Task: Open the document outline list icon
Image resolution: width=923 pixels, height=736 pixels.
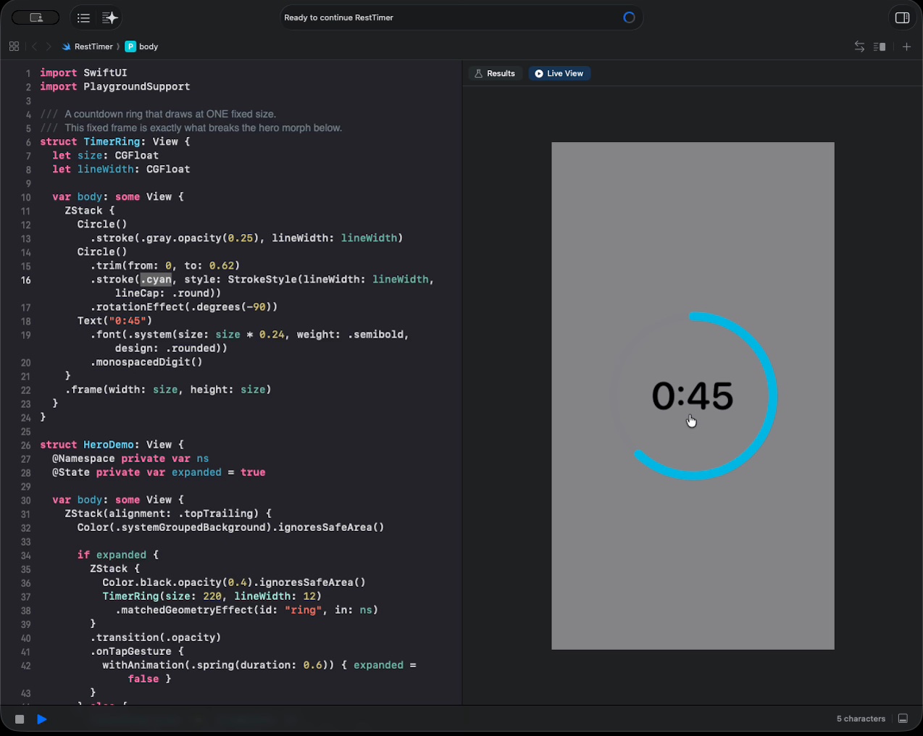Action: (x=83, y=17)
